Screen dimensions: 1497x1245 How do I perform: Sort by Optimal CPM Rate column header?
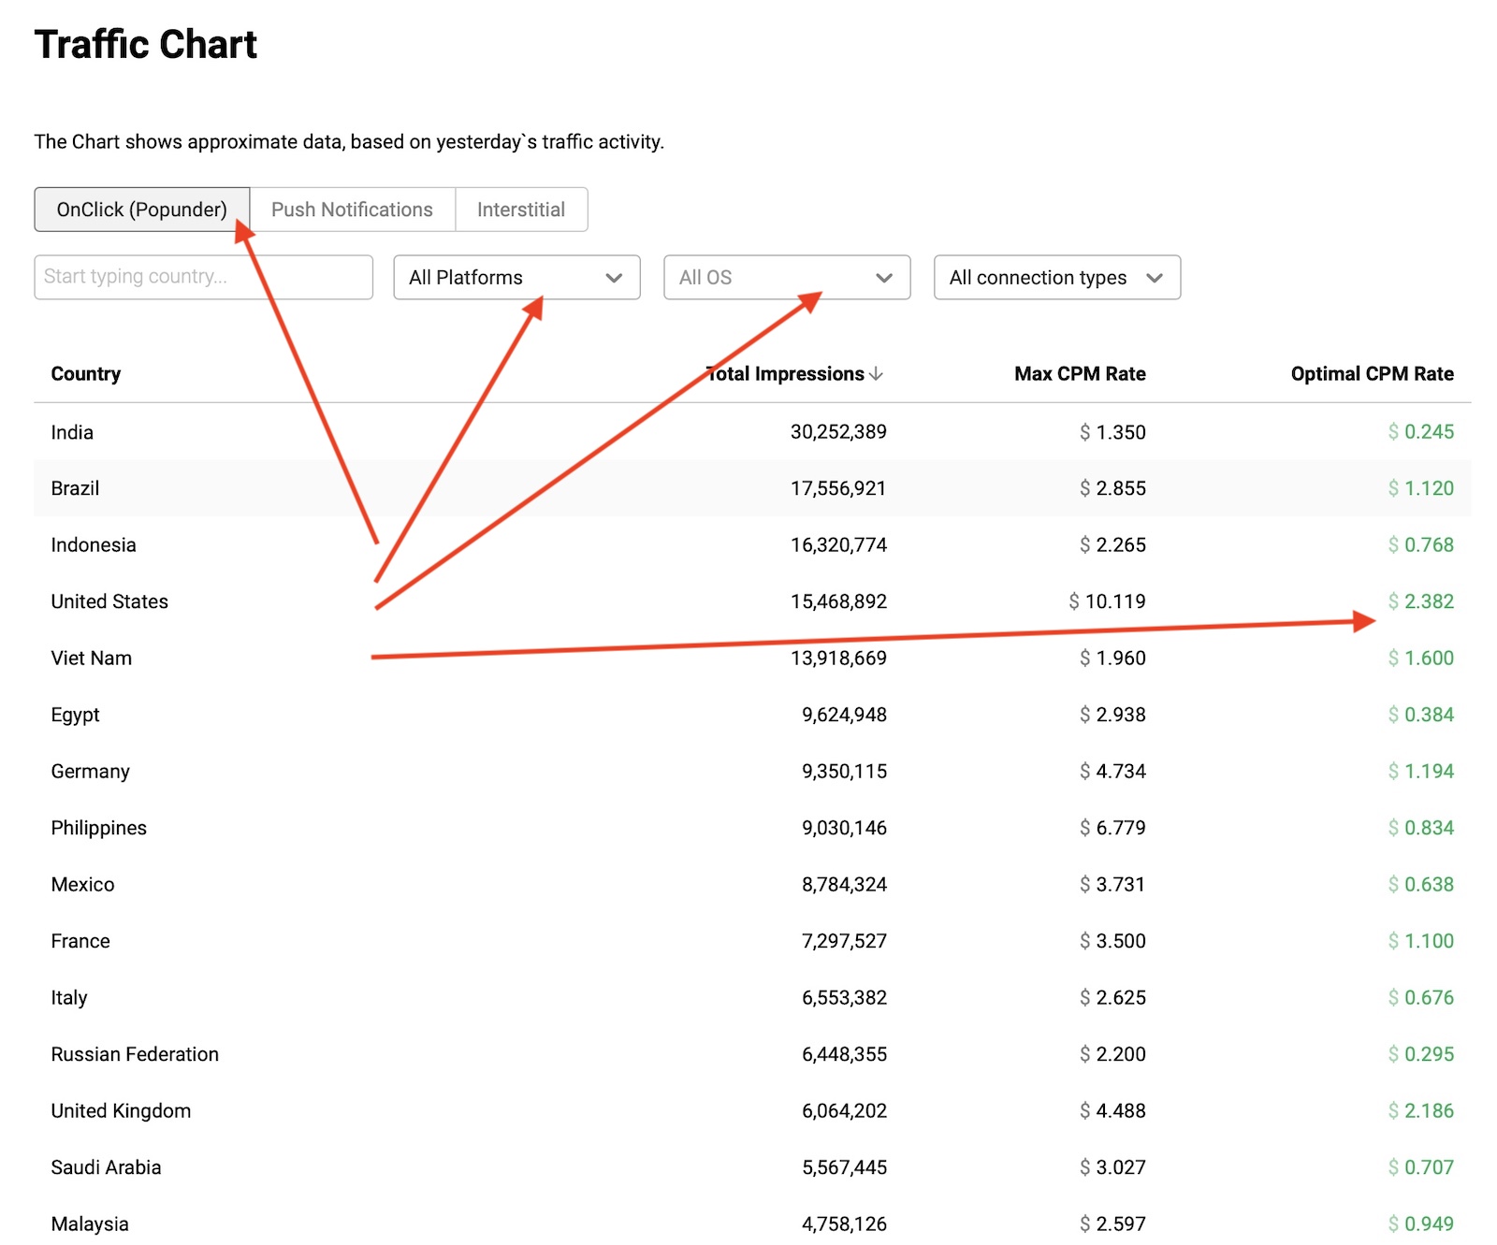1372,374
